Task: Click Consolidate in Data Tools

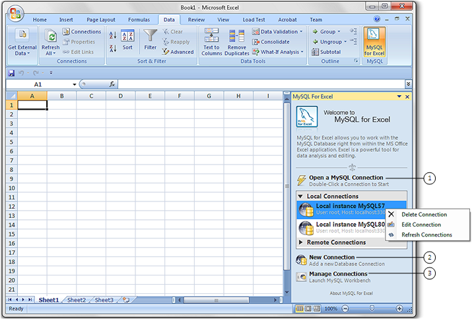Action: [x=271, y=42]
